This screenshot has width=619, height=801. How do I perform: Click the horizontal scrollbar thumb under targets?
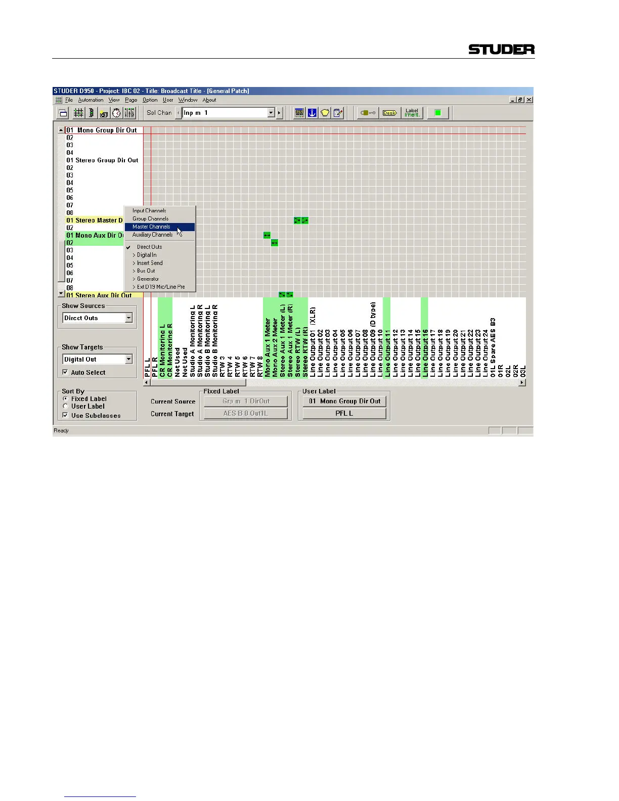click(x=198, y=383)
